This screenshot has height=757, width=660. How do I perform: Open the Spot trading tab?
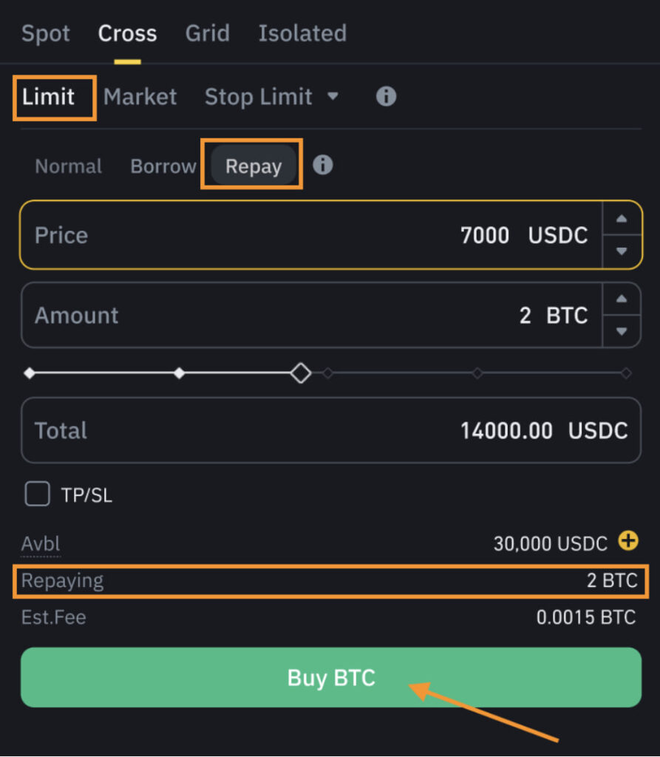click(x=45, y=33)
